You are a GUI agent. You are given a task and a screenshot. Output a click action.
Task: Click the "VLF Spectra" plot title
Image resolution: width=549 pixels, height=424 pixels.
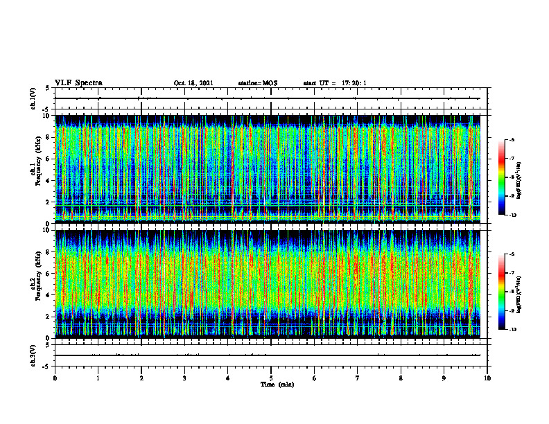click(78, 83)
